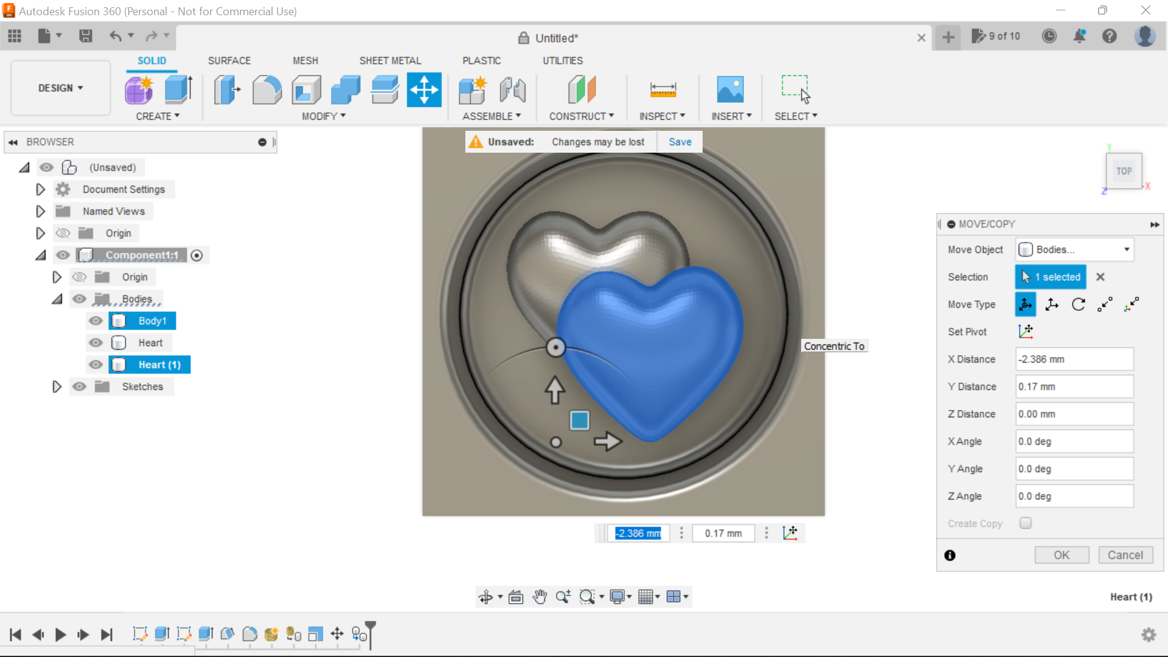Image resolution: width=1168 pixels, height=657 pixels.
Task: Confirm the move with OK
Action: click(x=1062, y=555)
